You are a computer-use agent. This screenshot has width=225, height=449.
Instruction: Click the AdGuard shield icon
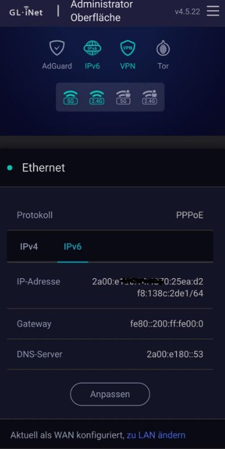[x=57, y=48]
